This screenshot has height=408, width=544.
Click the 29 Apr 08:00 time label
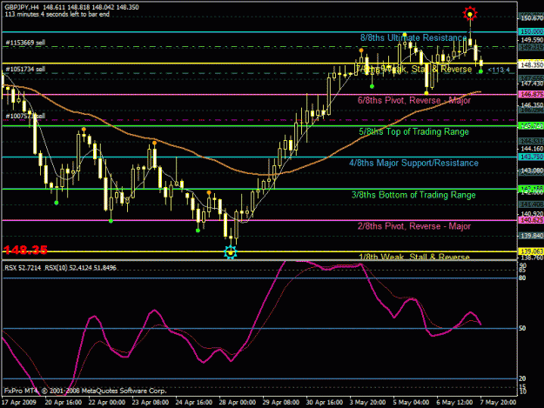tap(280, 403)
